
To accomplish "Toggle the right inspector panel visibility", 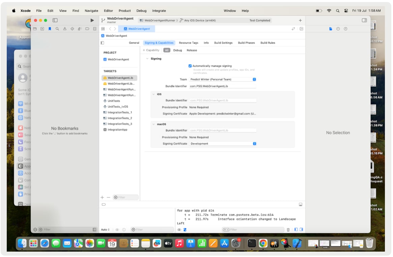I will point(364,21).
